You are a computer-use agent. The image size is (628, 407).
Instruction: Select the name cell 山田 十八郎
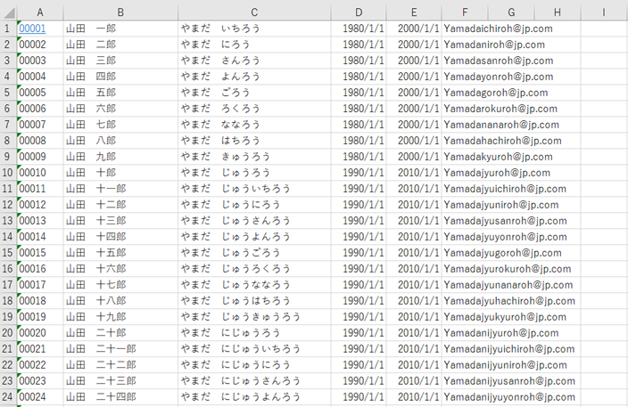pyautogui.click(x=120, y=301)
